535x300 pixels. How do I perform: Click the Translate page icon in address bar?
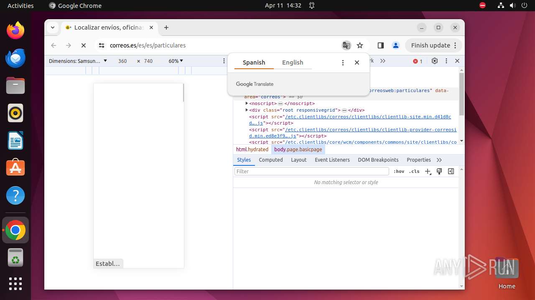coord(346,45)
